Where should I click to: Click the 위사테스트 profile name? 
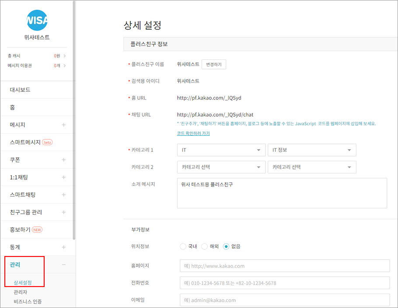pyautogui.click(x=37, y=37)
